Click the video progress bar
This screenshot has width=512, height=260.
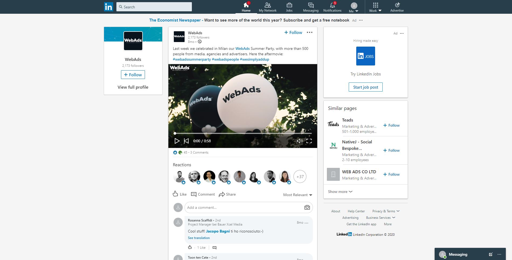[x=243, y=133]
